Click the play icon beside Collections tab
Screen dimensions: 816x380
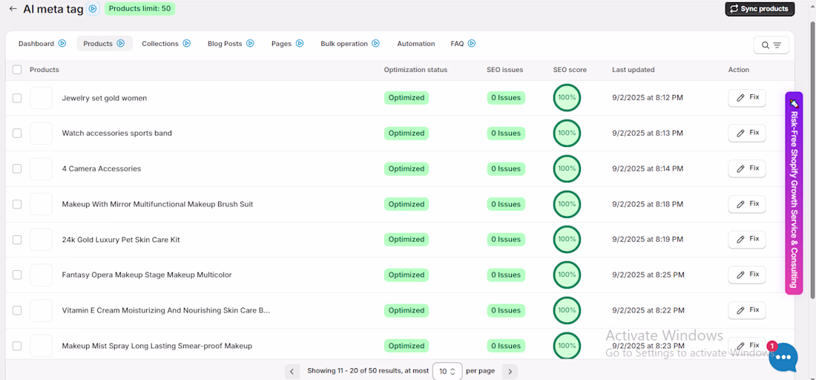[x=187, y=44]
